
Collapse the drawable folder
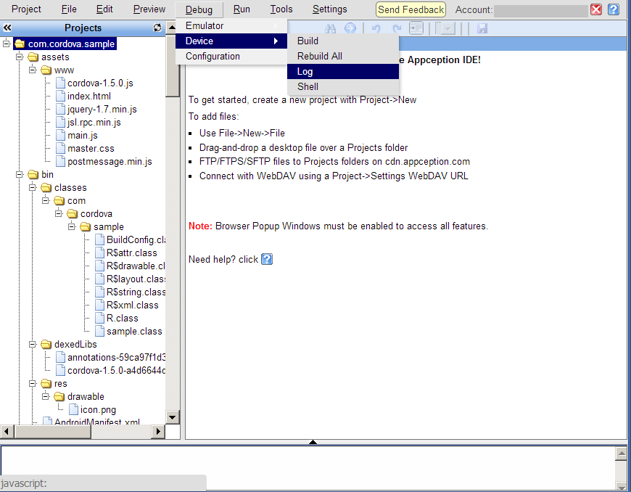46,396
